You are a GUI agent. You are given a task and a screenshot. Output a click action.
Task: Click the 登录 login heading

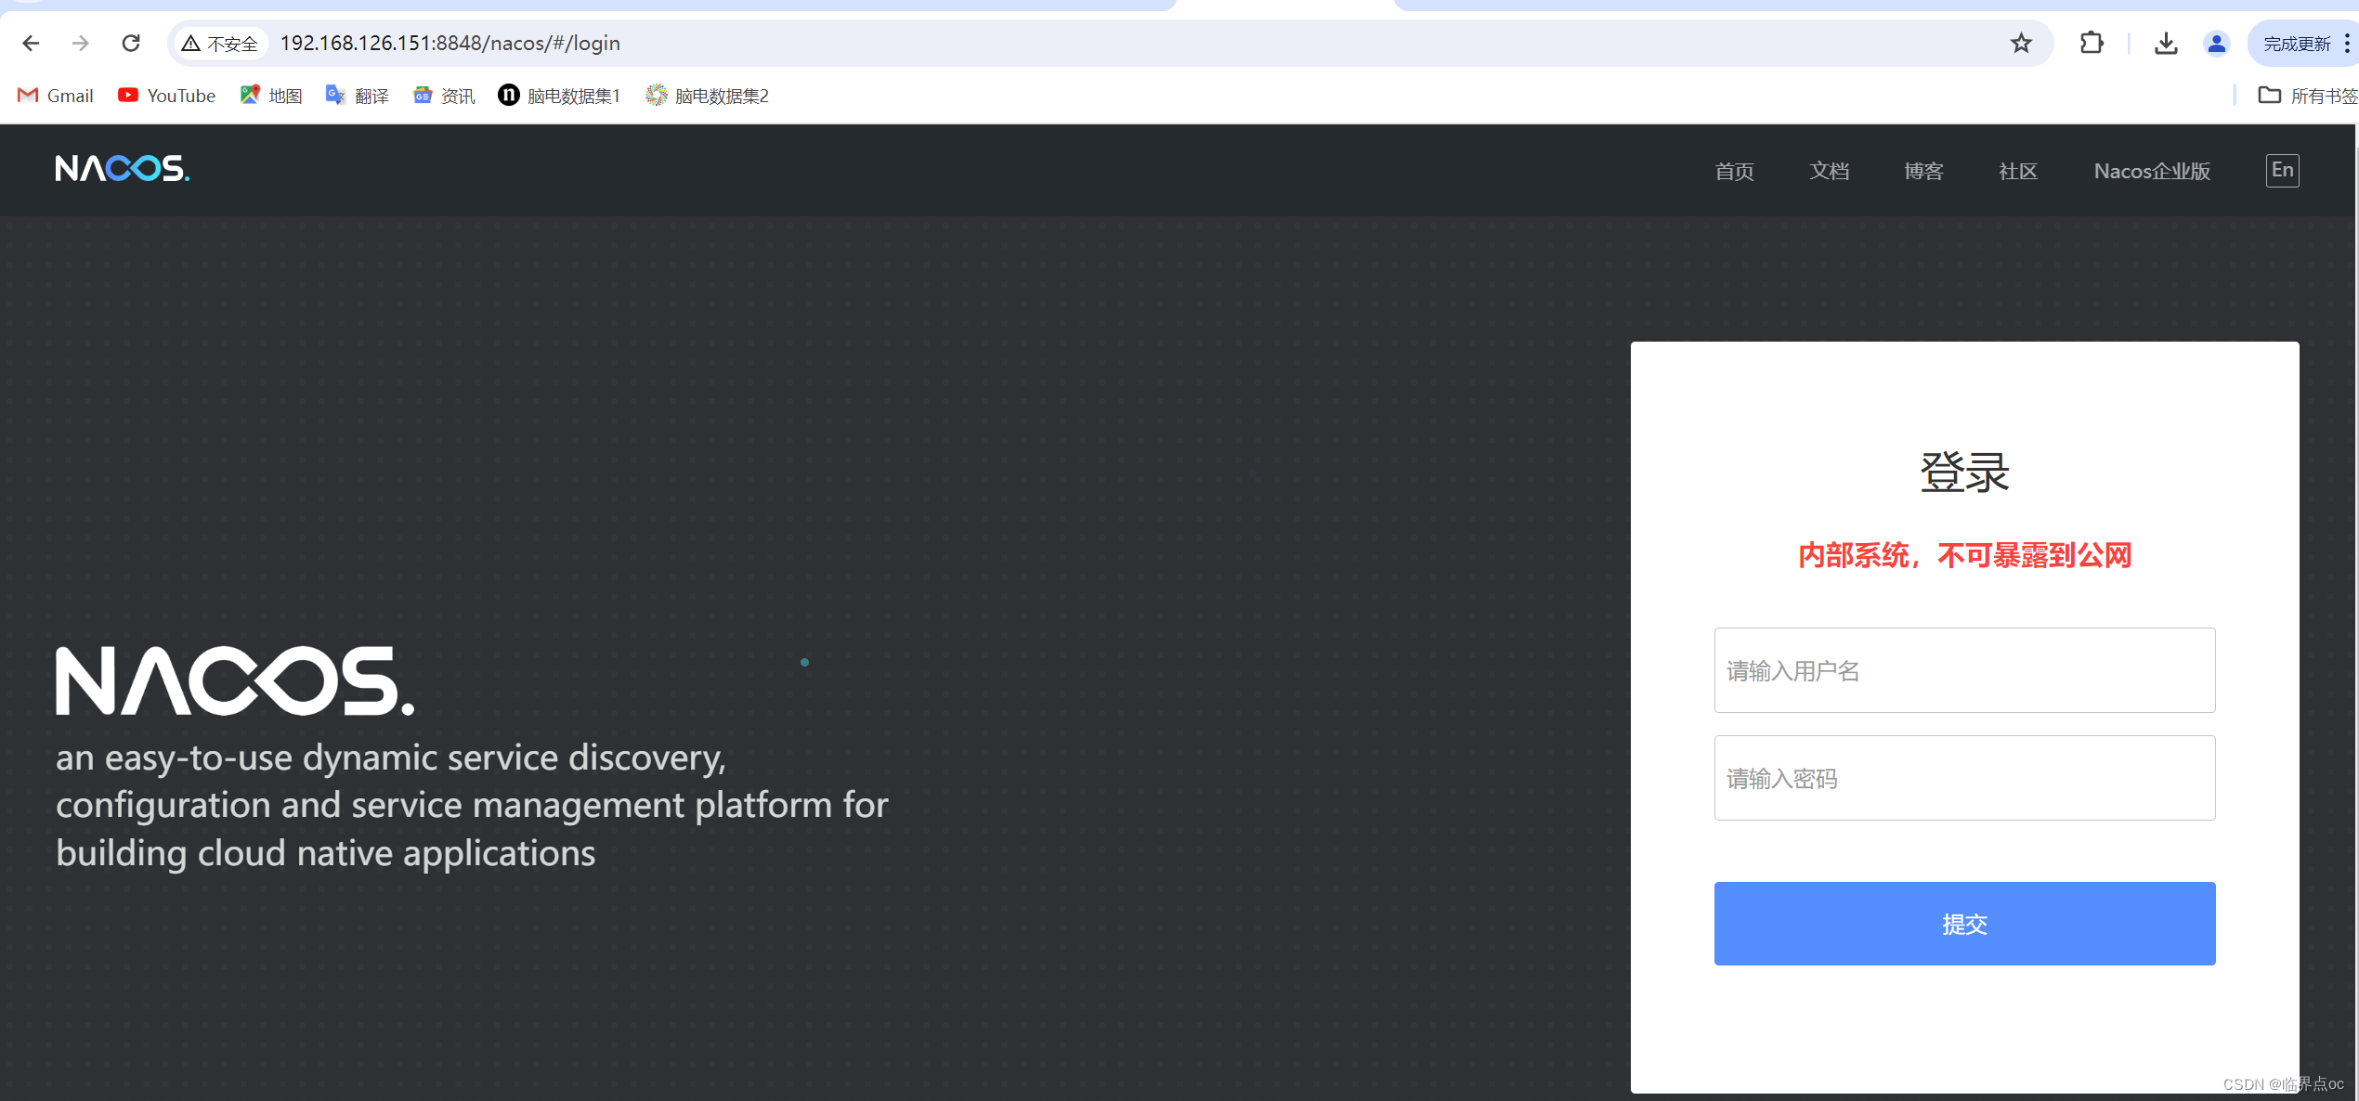pyautogui.click(x=1964, y=473)
